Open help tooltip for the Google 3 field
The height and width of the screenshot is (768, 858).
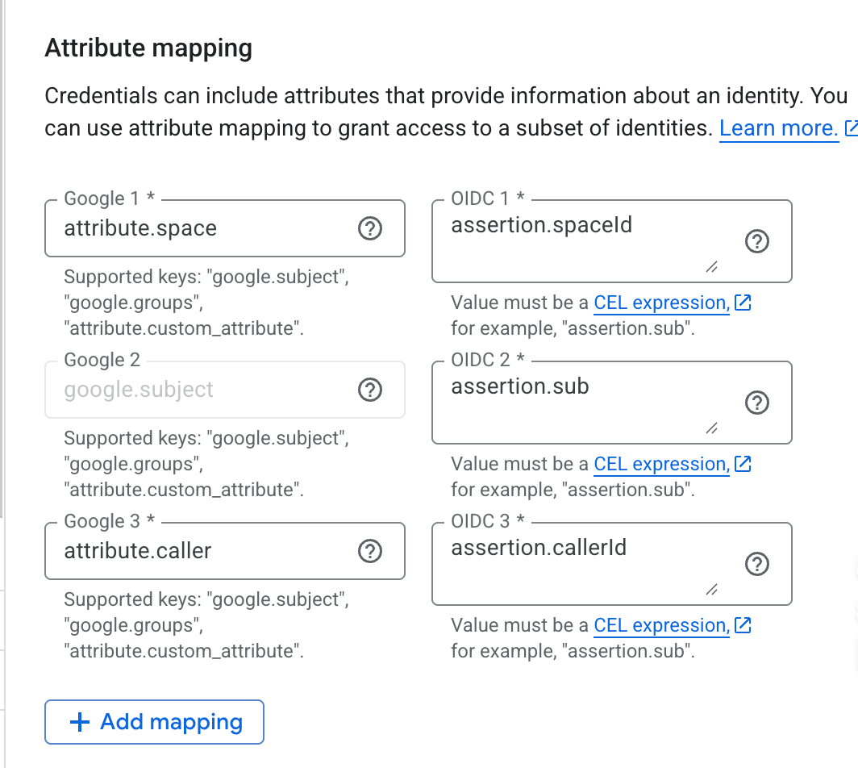tap(370, 552)
